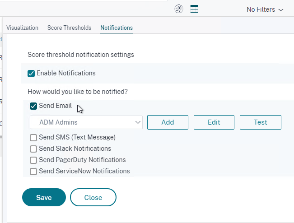Toggle the Send Email checkbox
294x223 pixels.
[33, 106]
